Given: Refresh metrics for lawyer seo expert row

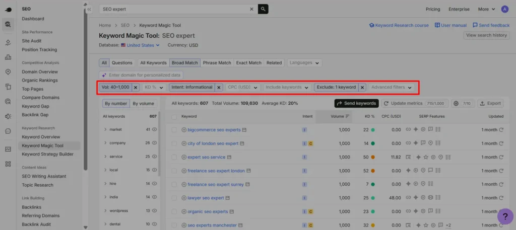Looking at the screenshot, I should click(x=501, y=198).
